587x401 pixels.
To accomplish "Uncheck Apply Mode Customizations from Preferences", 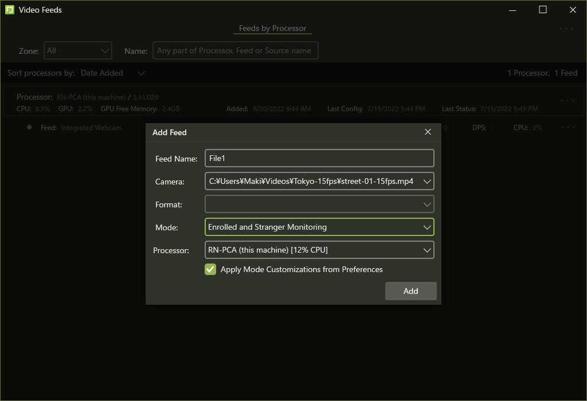I will click(x=210, y=269).
